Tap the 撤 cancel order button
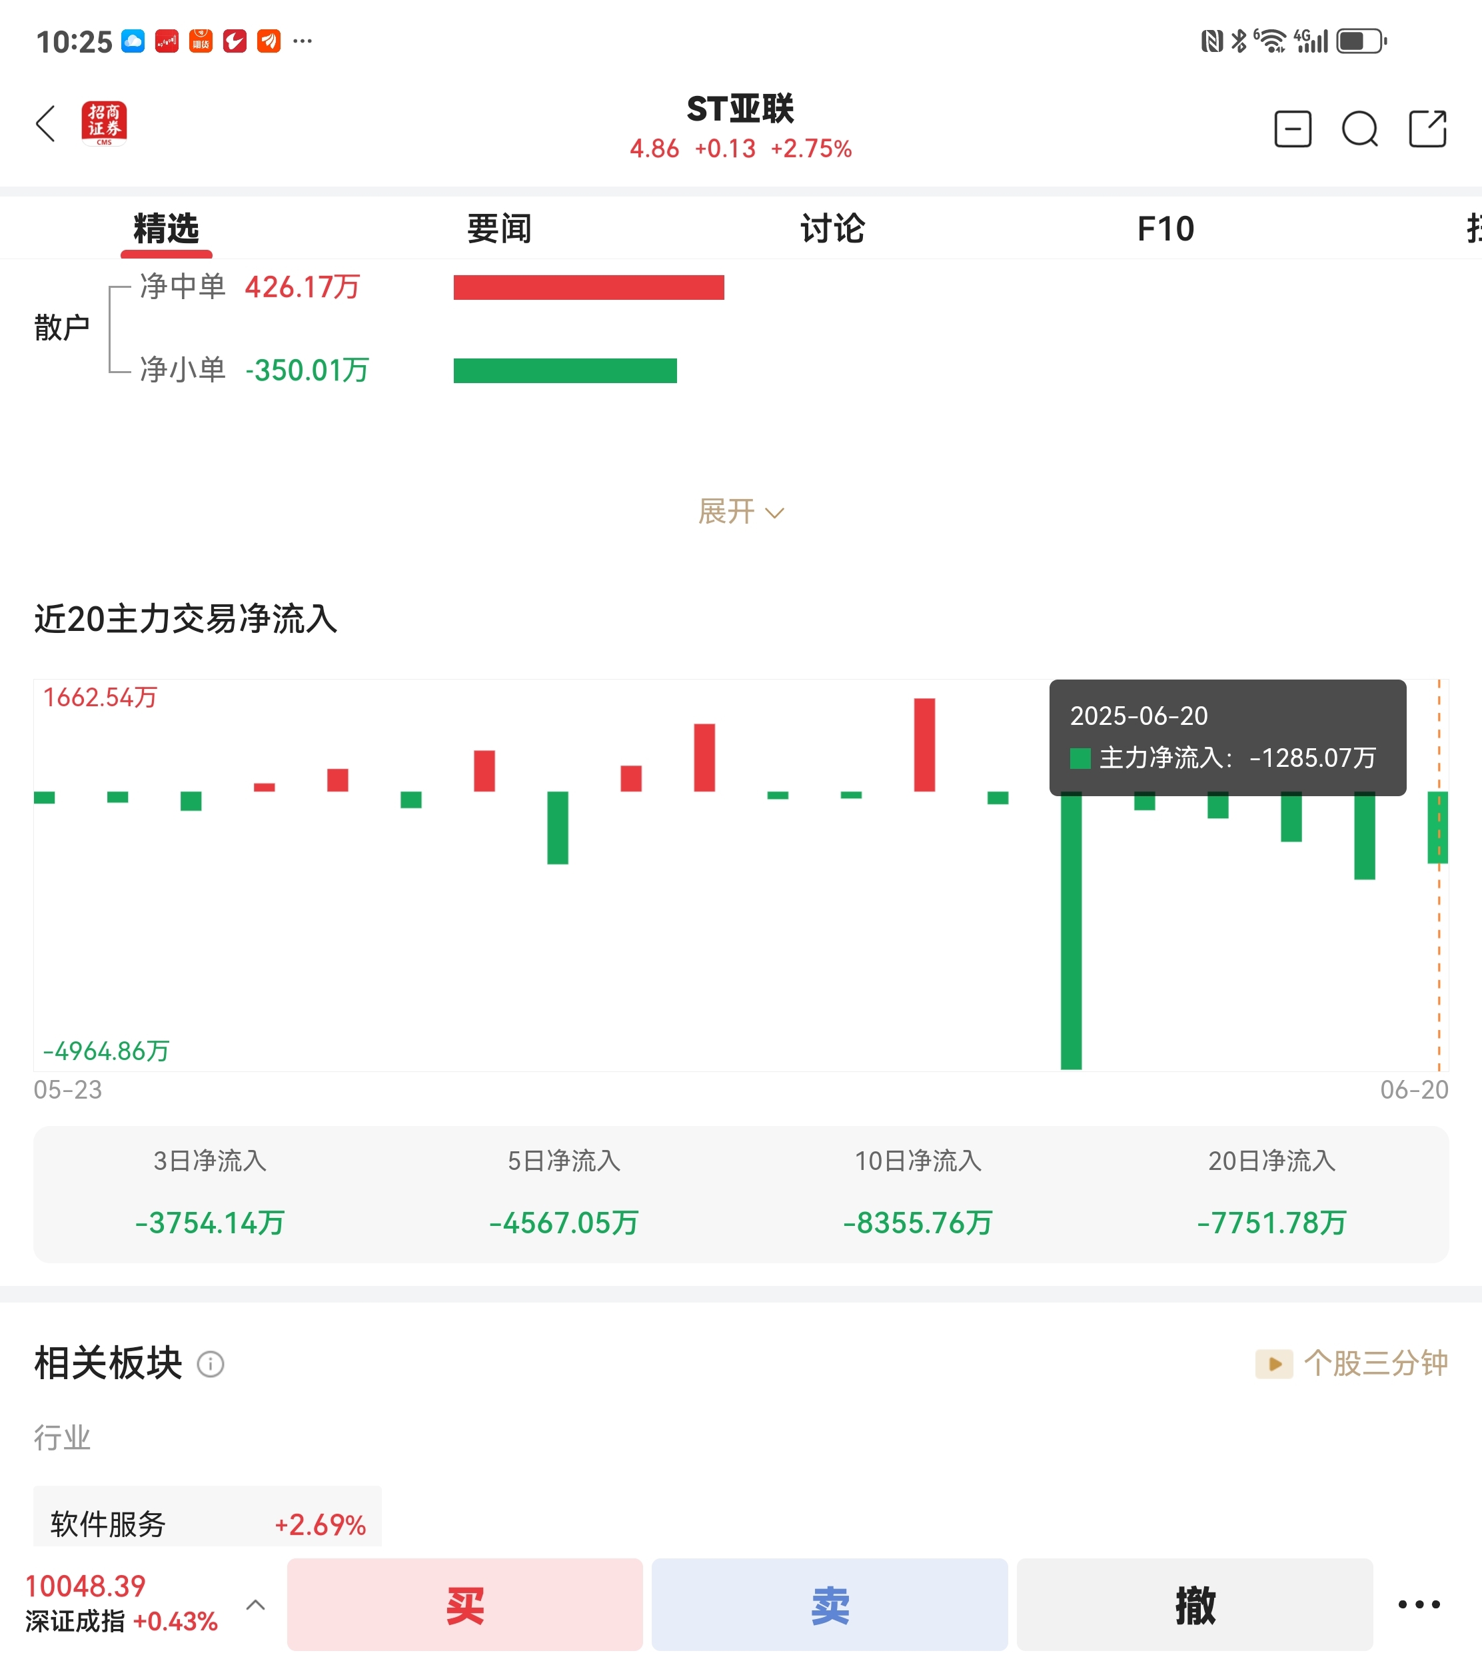The image size is (1482, 1663). (x=1195, y=1604)
